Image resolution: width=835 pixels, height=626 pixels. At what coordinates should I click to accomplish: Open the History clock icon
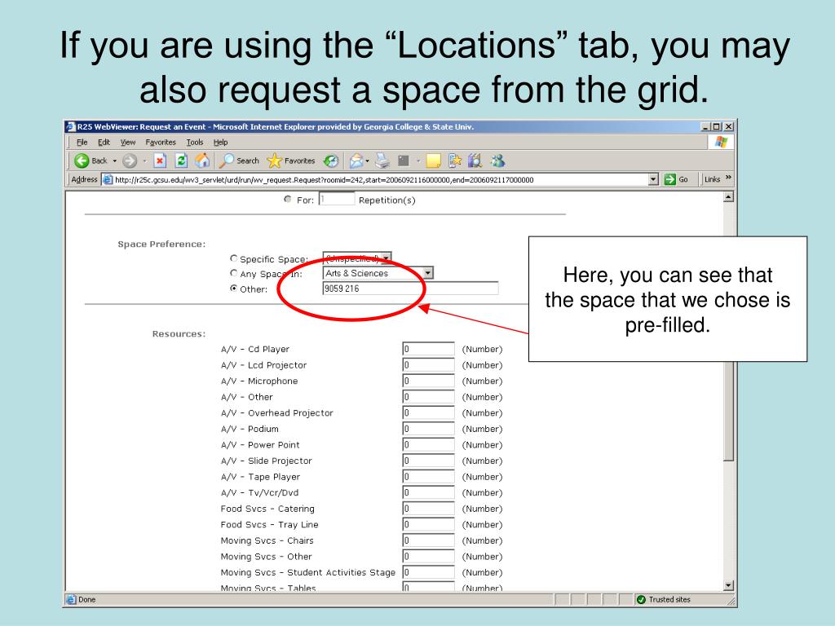[x=331, y=161]
